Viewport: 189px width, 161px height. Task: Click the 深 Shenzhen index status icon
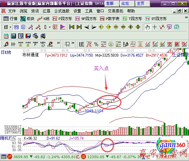click(x=83, y=157)
